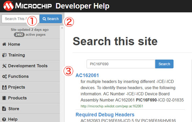Click the Developer Help title text
This screenshot has width=192, height=122.
(82, 6)
